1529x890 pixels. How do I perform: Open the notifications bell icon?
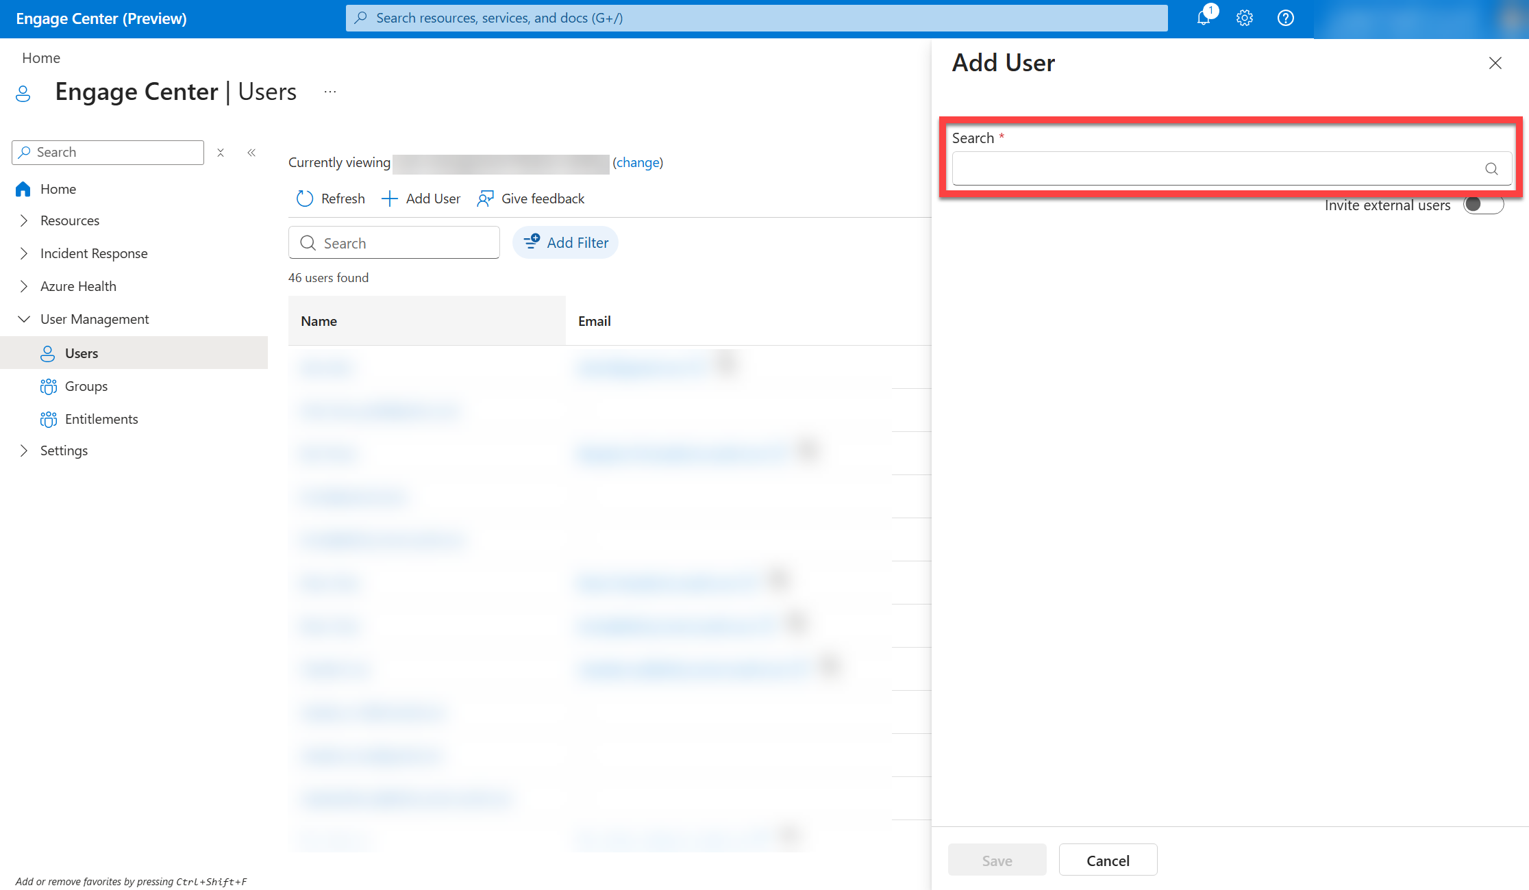tap(1204, 18)
